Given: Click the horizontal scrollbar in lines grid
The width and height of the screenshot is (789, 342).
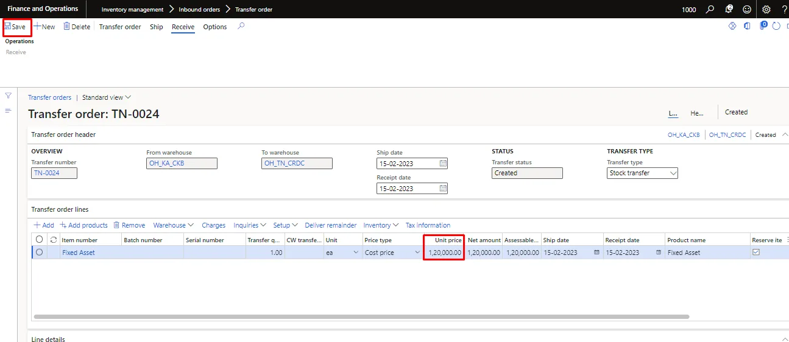Looking at the screenshot, I should tap(361, 317).
